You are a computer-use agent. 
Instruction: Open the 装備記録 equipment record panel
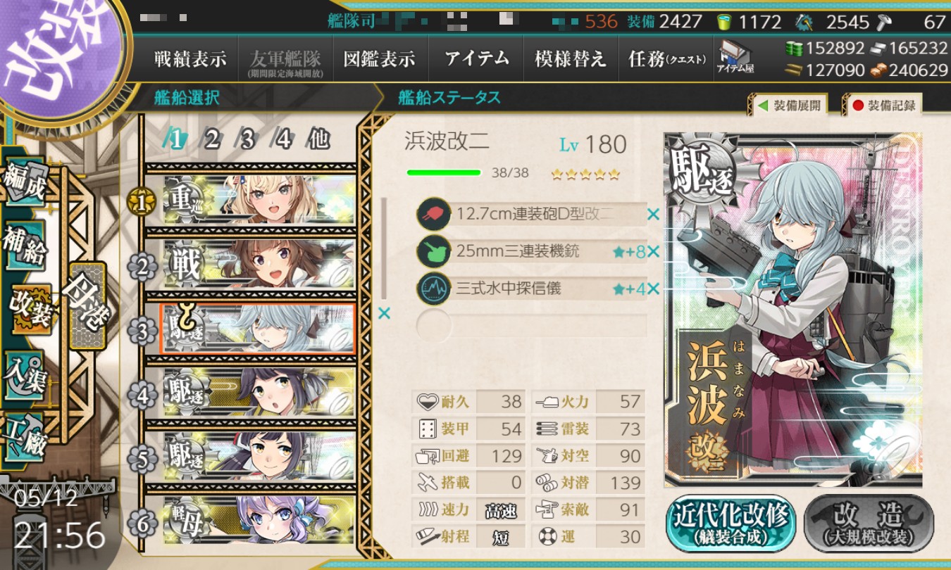(x=883, y=106)
